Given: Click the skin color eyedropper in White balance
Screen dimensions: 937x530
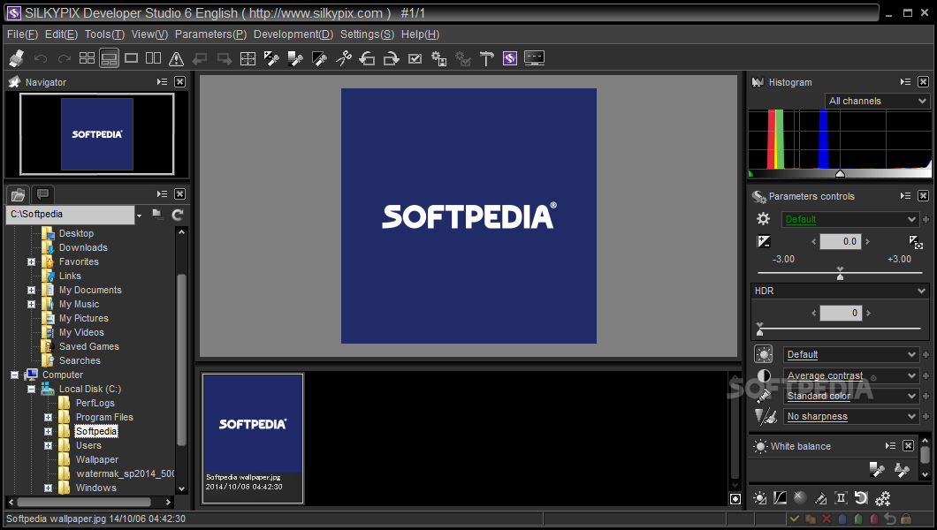Looking at the screenshot, I should pyautogui.click(x=902, y=470).
